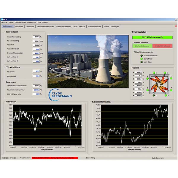Click mill 4 green status indicator
Image resolution: width=178 pixels, height=178 pixels.
pos(147,78)
